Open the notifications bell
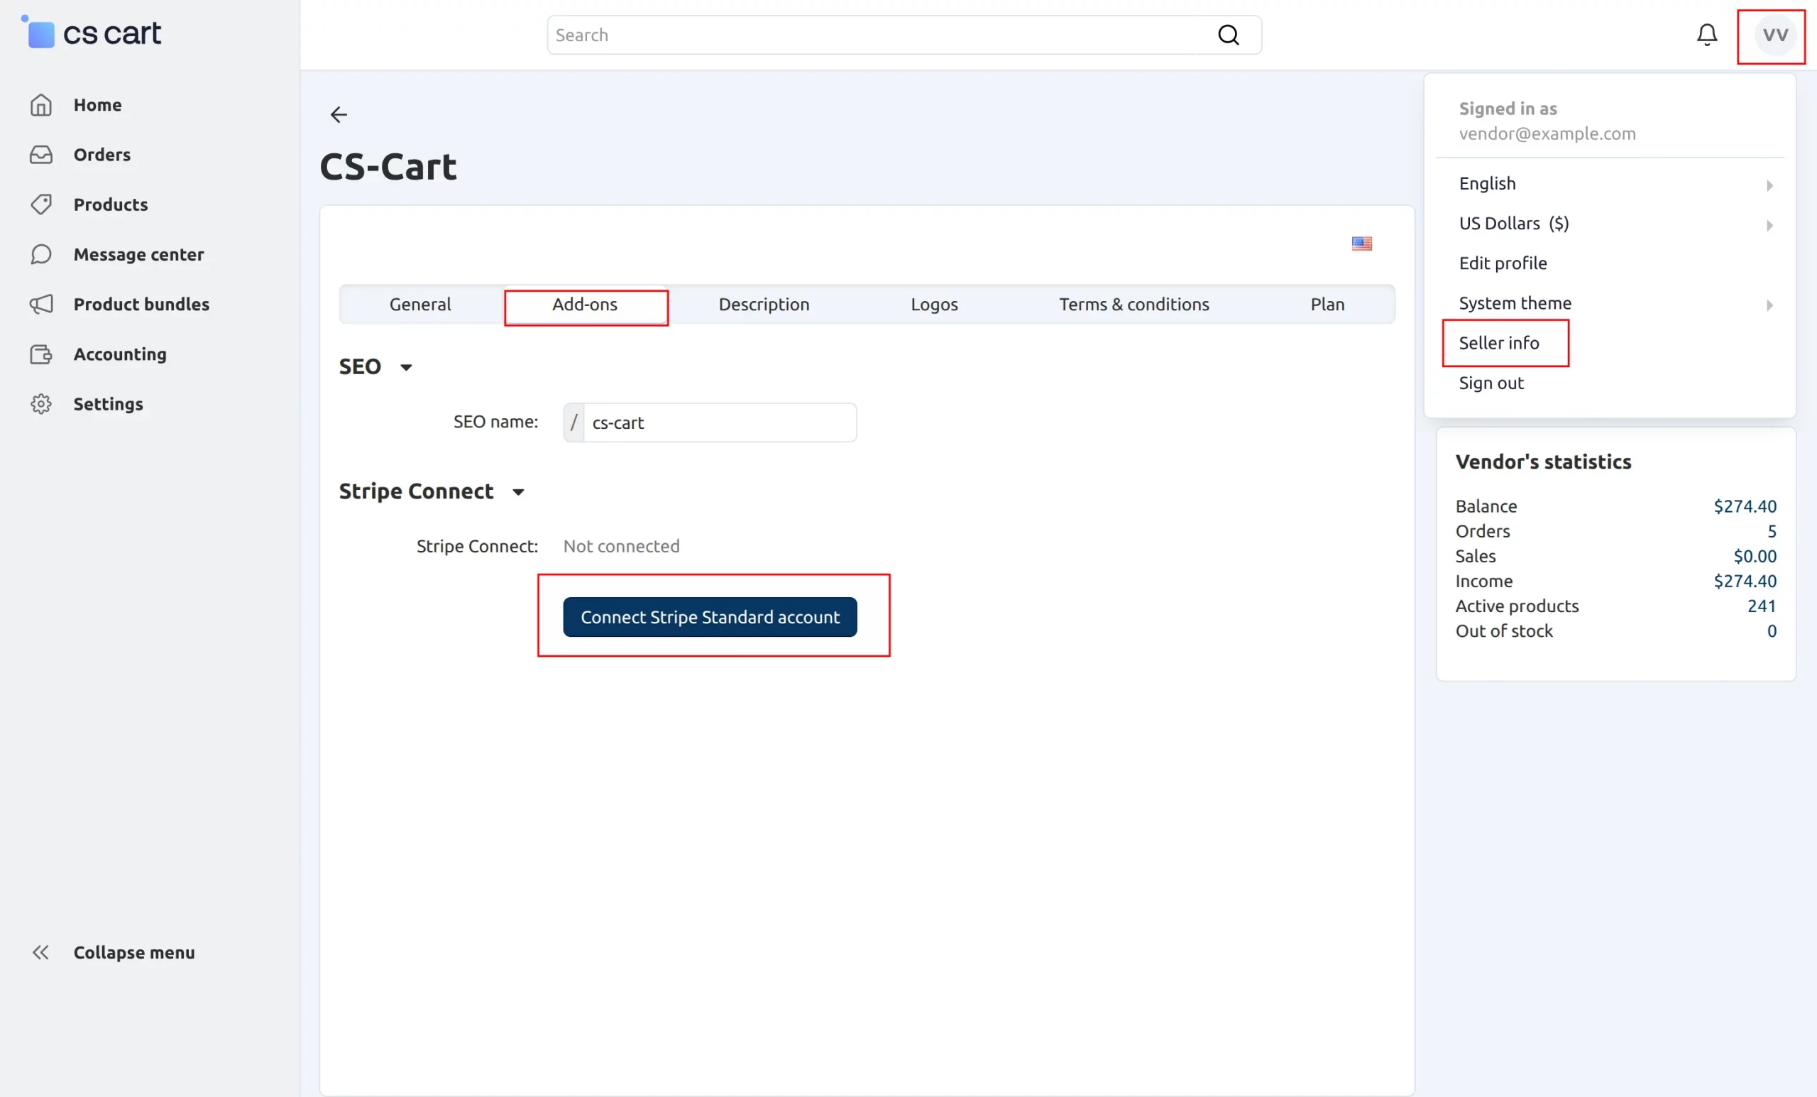This screenshot has width=1817, height=1097. (1707, 35)
